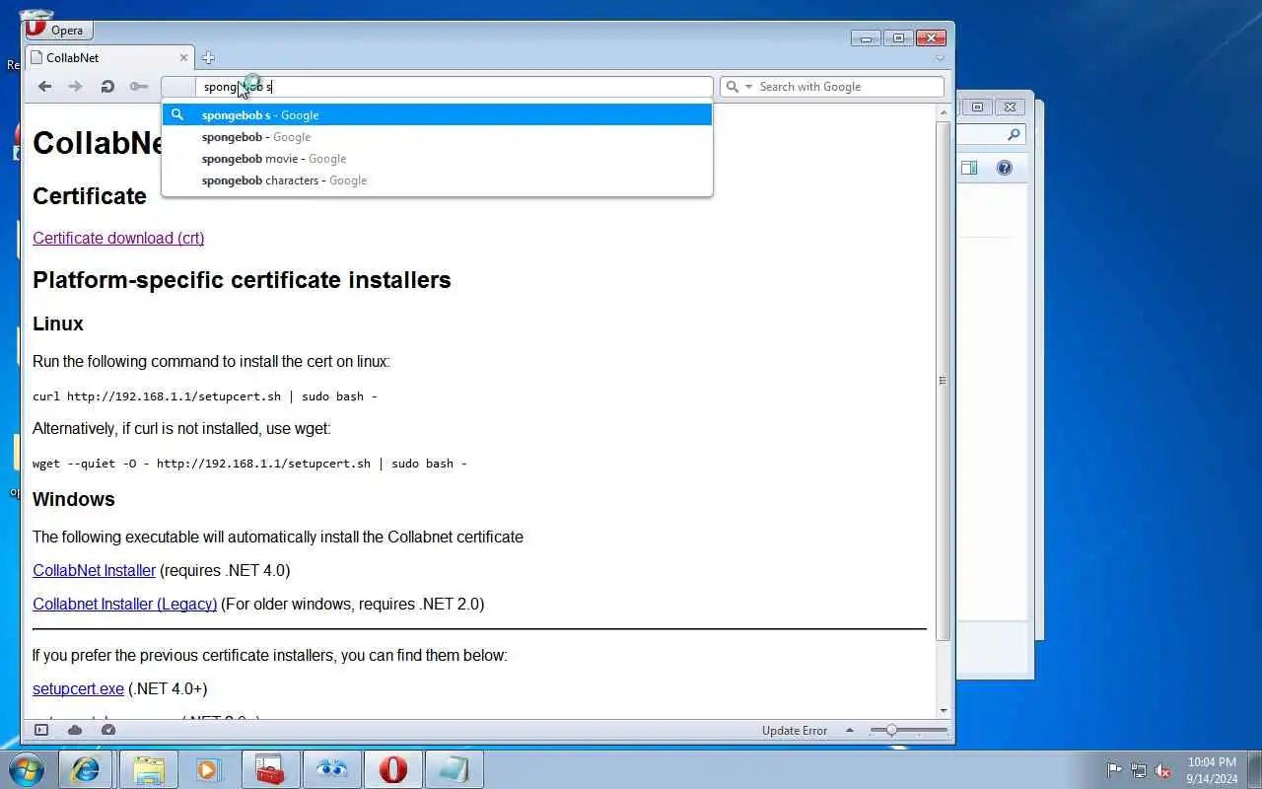Toggle the preview pane icon in background window
The image size is (1262, 789).
[969, 168]
